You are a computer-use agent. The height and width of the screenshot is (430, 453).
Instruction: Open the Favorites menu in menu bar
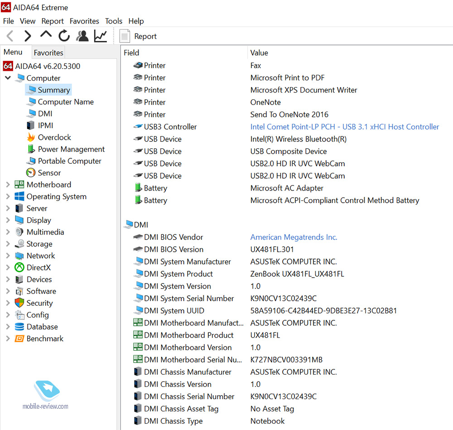[84, 21]
